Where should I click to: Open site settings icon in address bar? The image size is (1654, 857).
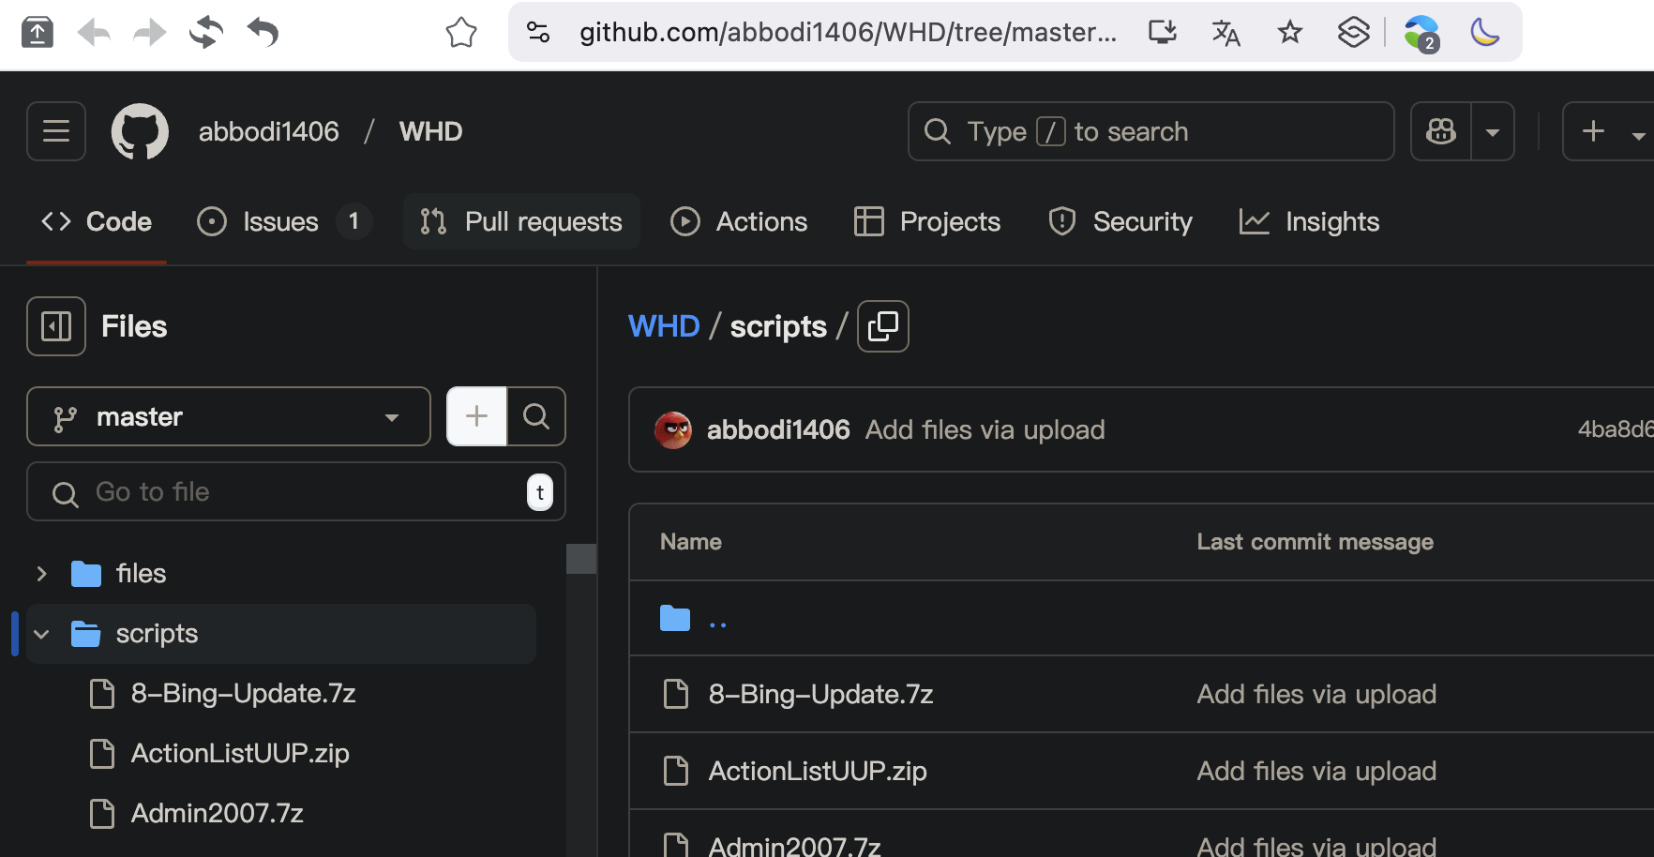[x=538, y=33]
